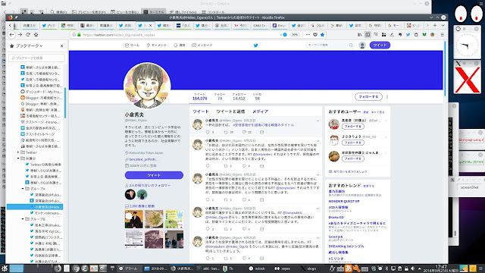
Task: Open the Firefox home page icon
Action: [36, 35]
